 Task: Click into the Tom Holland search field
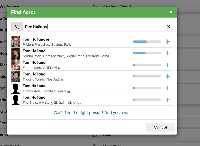[x=94, y=27]
